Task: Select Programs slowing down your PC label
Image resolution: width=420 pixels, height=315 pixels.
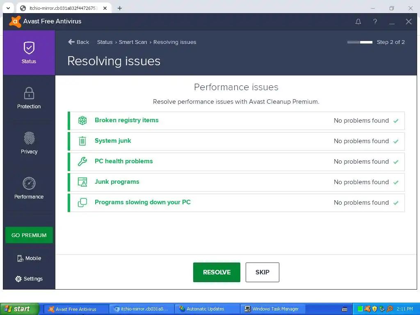Action: point(142,202)
